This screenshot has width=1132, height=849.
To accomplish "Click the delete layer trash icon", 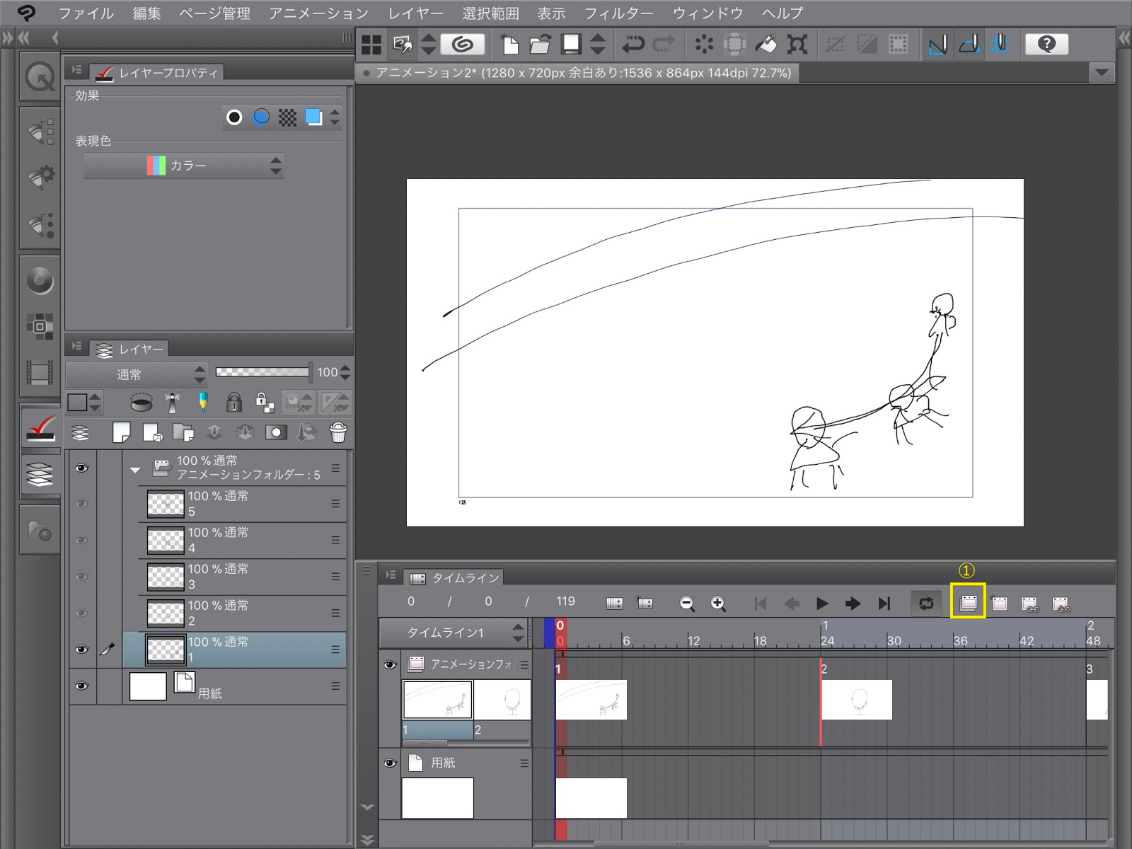I will tap(338, 432).
